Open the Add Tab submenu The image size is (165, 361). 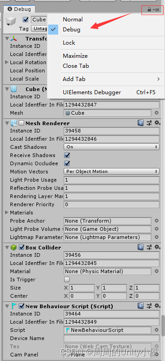pos(106,79)
